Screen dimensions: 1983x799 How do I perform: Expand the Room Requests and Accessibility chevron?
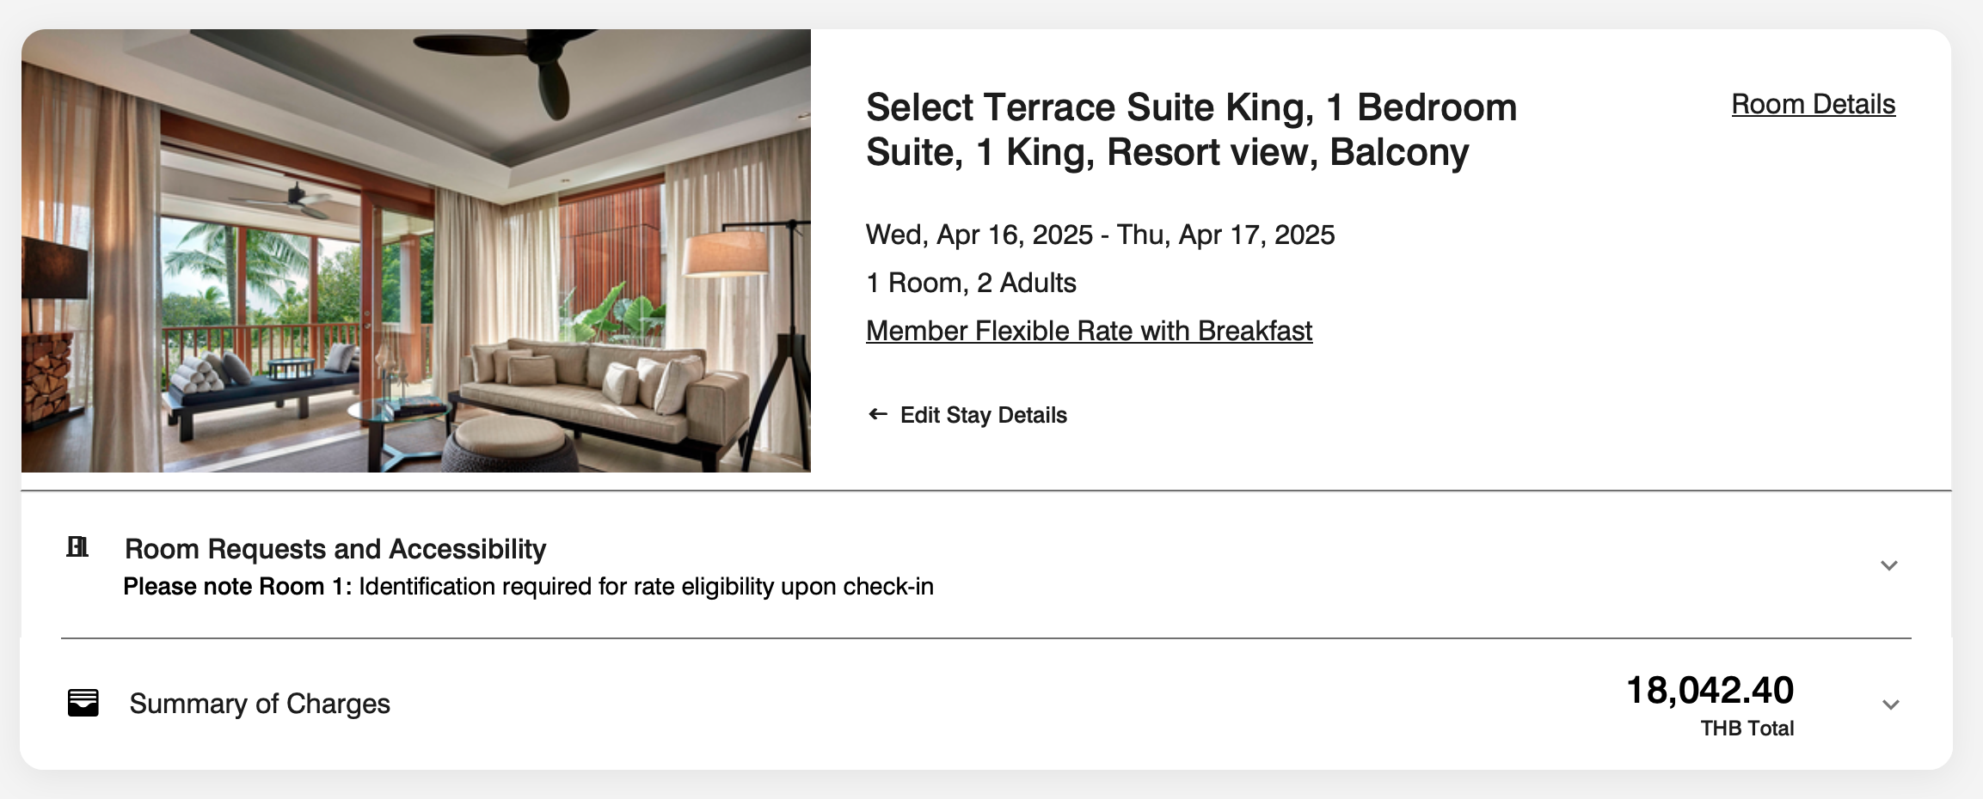(1888, 565)
